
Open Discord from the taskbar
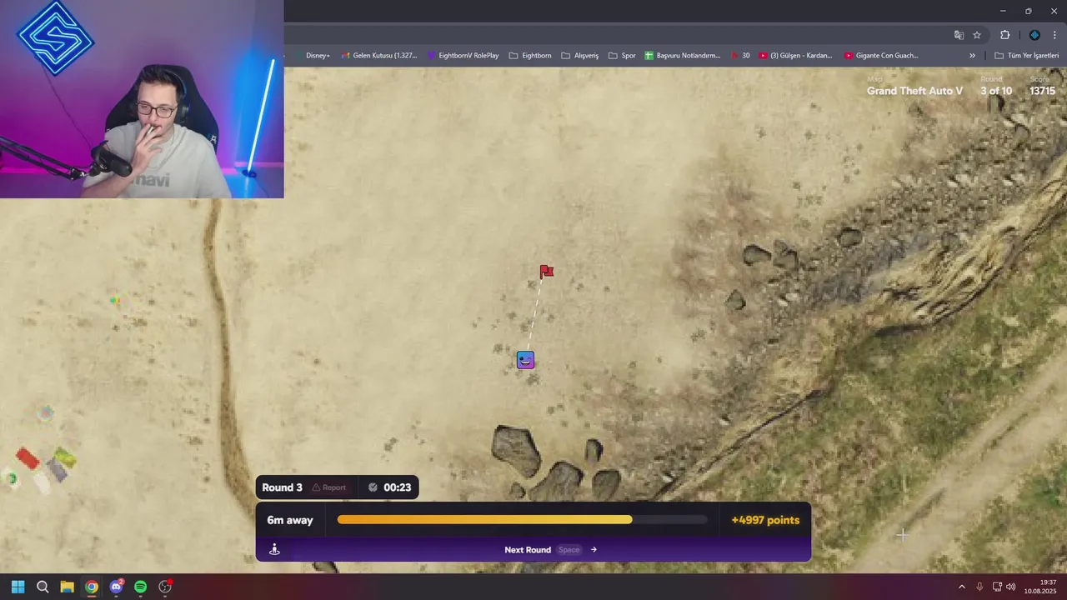pyautogui.click(x=116, y=587)
